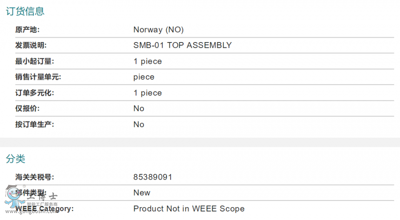
Task: Click the Product Not in WEEE Scope text
Action: (x=189, y=208)
